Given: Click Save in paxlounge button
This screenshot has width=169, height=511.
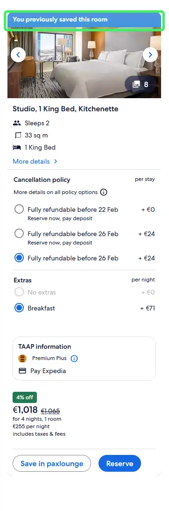Looking at the screenshot, I should (x=52, y=463).
